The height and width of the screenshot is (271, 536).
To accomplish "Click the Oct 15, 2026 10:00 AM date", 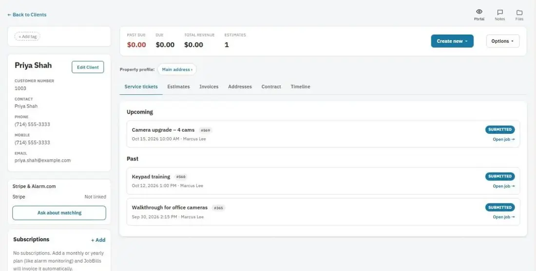I will [x=155, y=139].
